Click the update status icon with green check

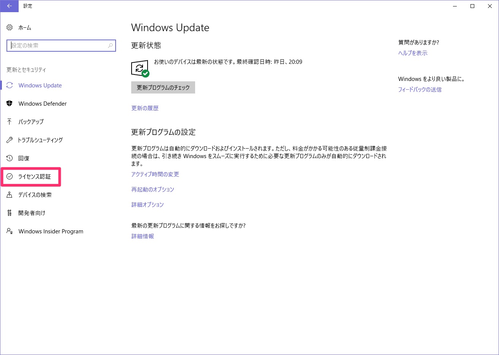(140, 68)
